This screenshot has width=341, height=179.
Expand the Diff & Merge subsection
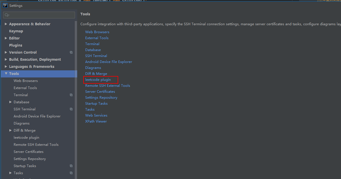pyautogui.click(x=11, y=130)
